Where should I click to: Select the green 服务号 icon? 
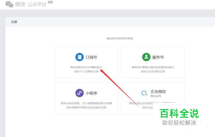coord(146,57)
